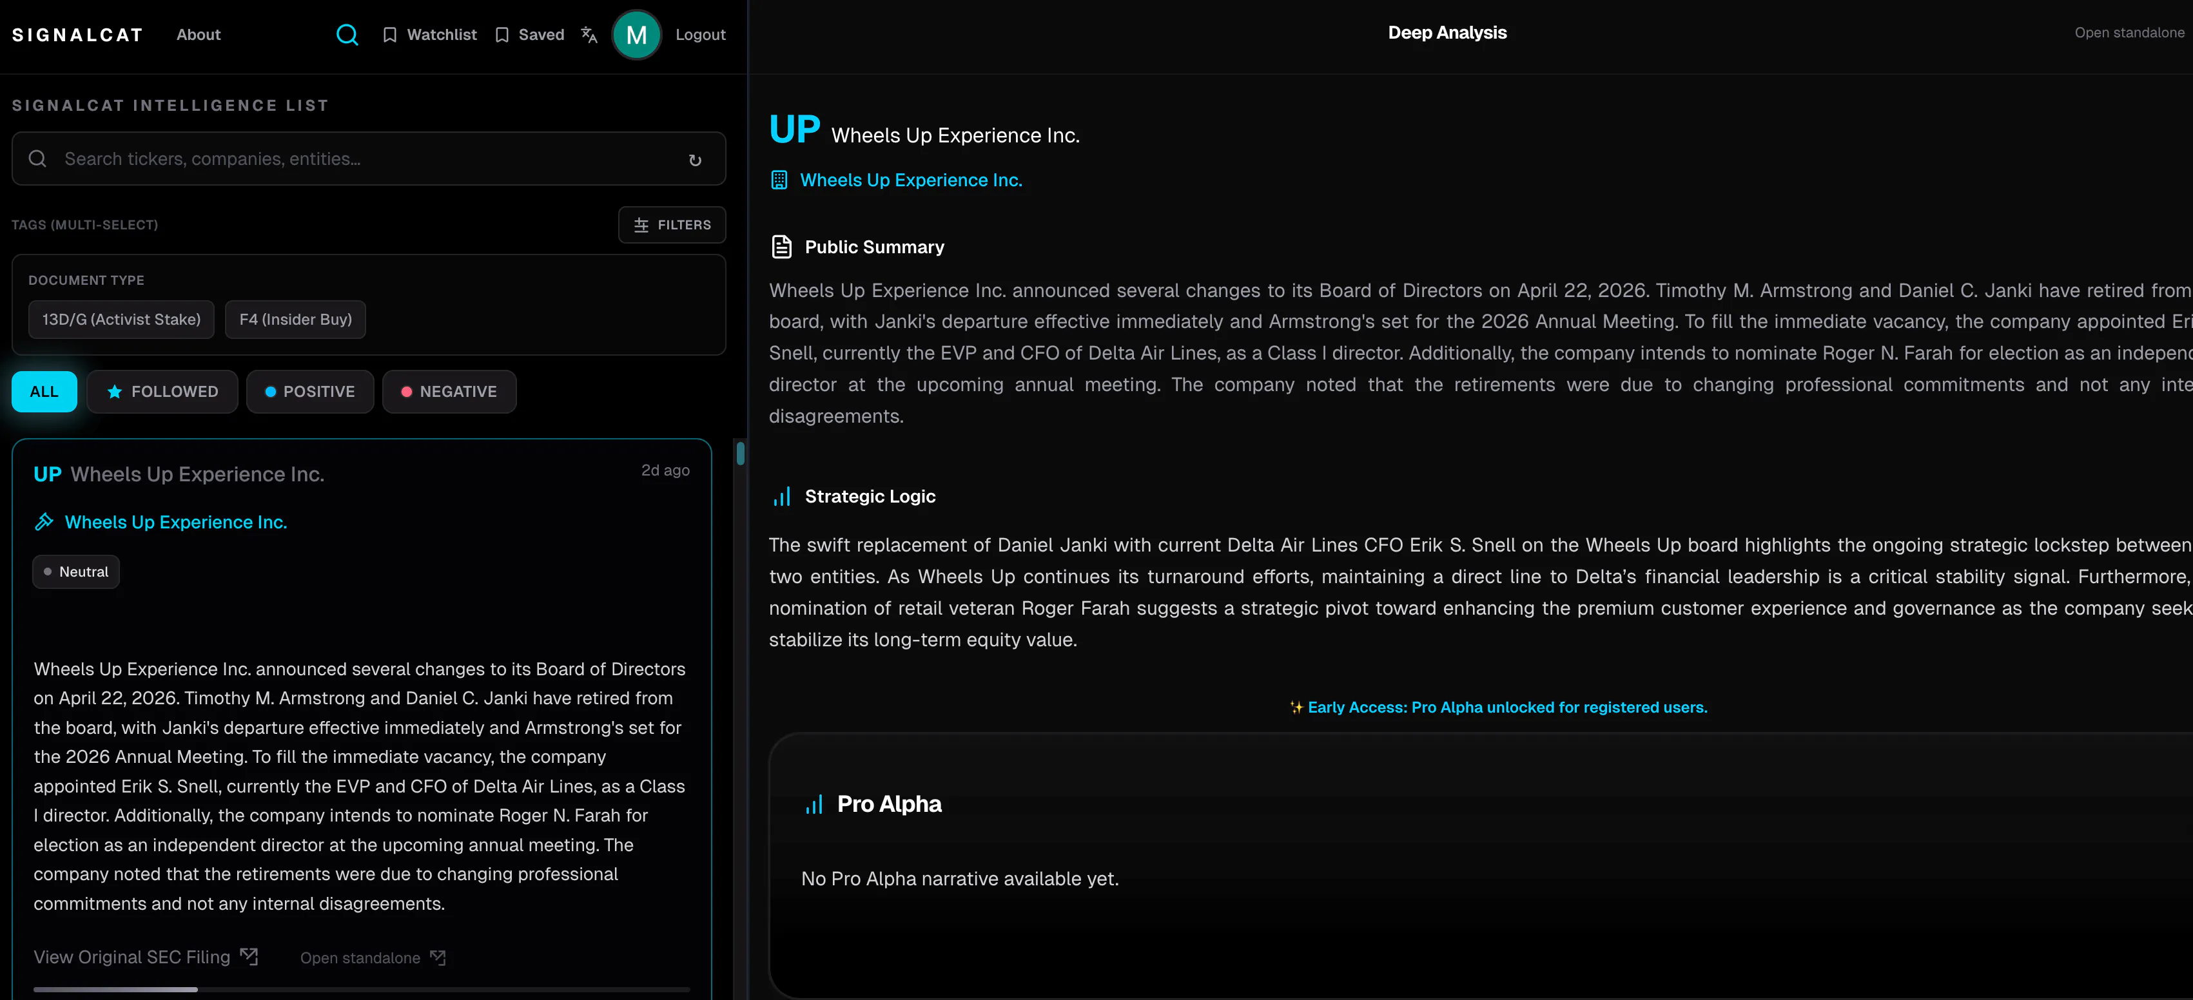Viewport: 2193px width, 1000px height.
Task: Select the ALL filter tab
Action: coord(44,392)
